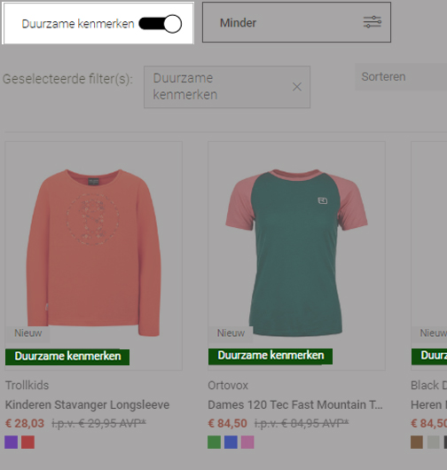Click the struck-through € 84,95 AVP price
This screenshot has height=470, width=447.
302,424
